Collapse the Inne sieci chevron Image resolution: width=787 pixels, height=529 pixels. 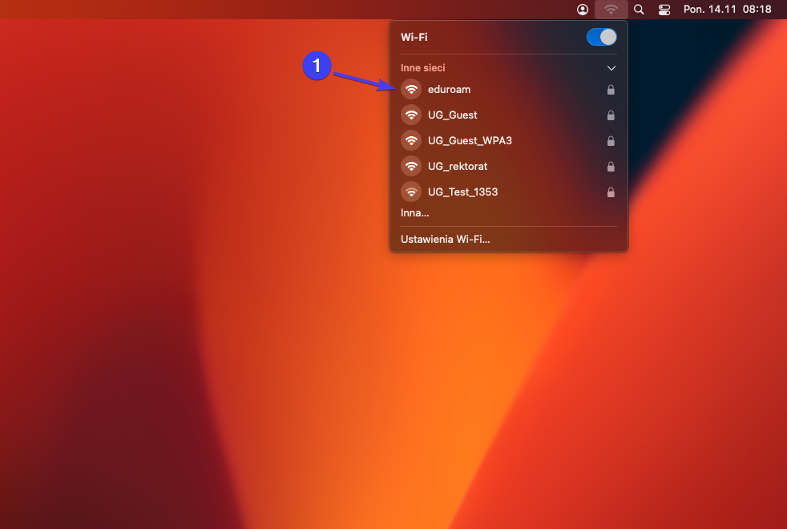(x=611, y=69)
